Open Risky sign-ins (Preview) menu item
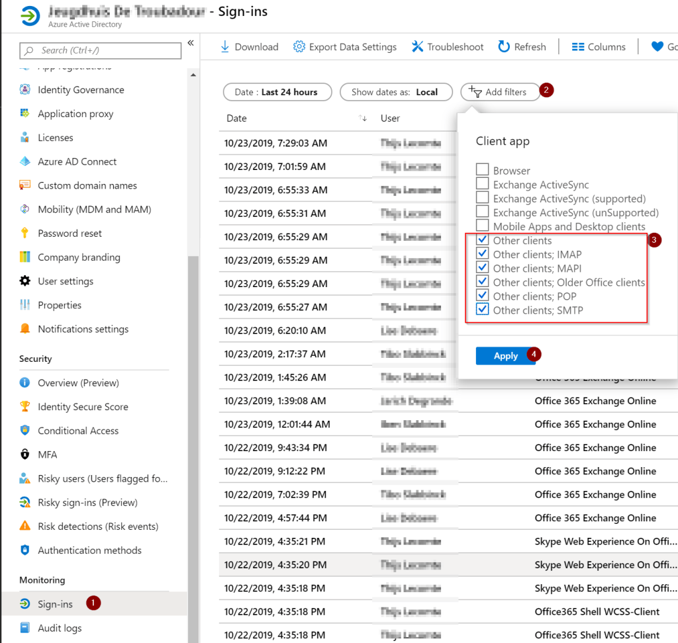Image resolution: width=678 pixels, height=643 pixels. (87, 502)
